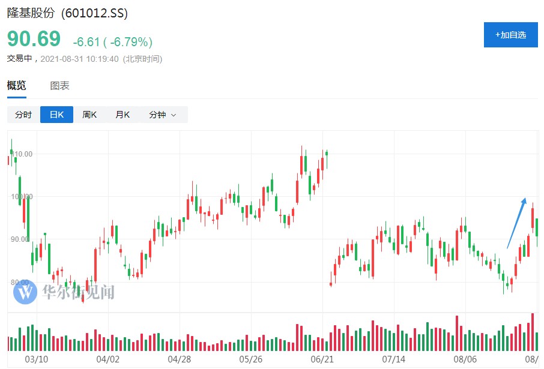Choose the 月K monthly view
This screenshot has height=369, width=544.
pyautogui.click(x=122, y=115)
